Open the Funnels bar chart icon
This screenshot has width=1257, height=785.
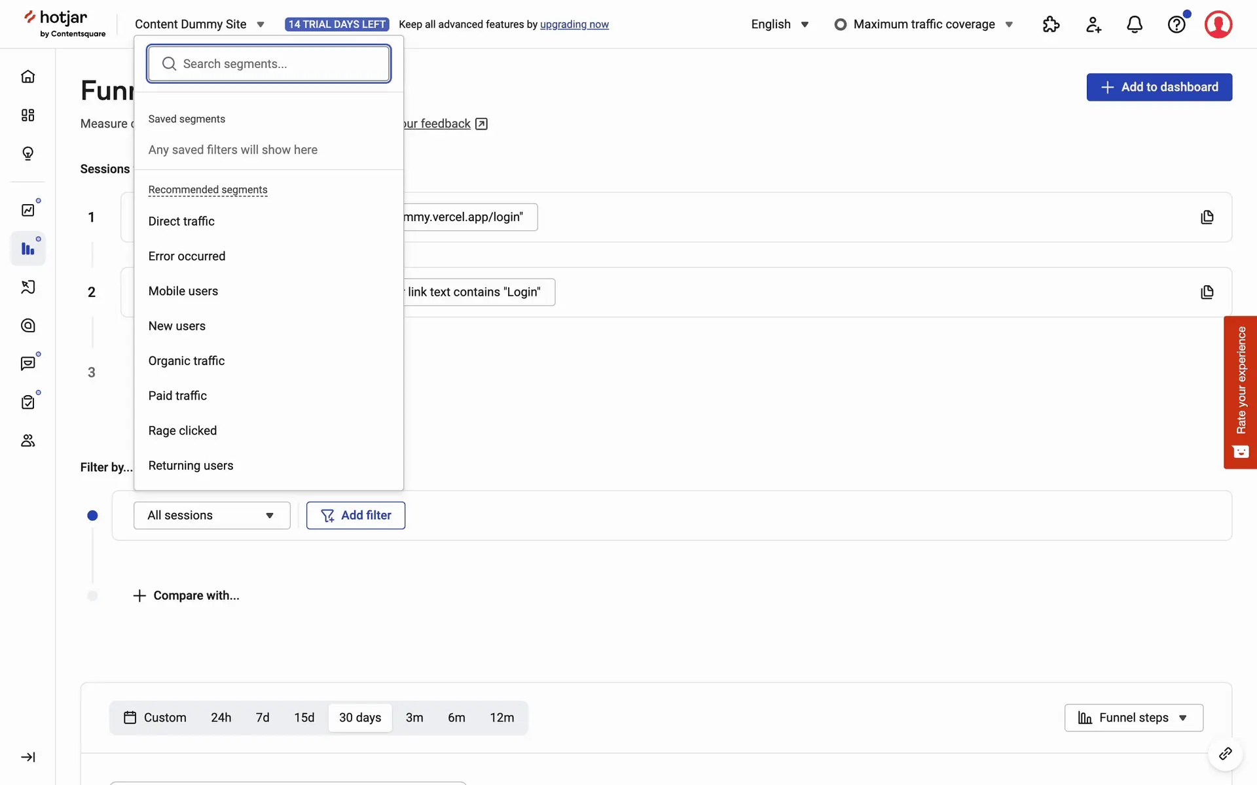(x=27, y=249)
